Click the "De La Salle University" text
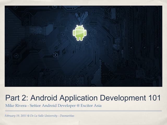167x125 pixels. click(44, 115)
